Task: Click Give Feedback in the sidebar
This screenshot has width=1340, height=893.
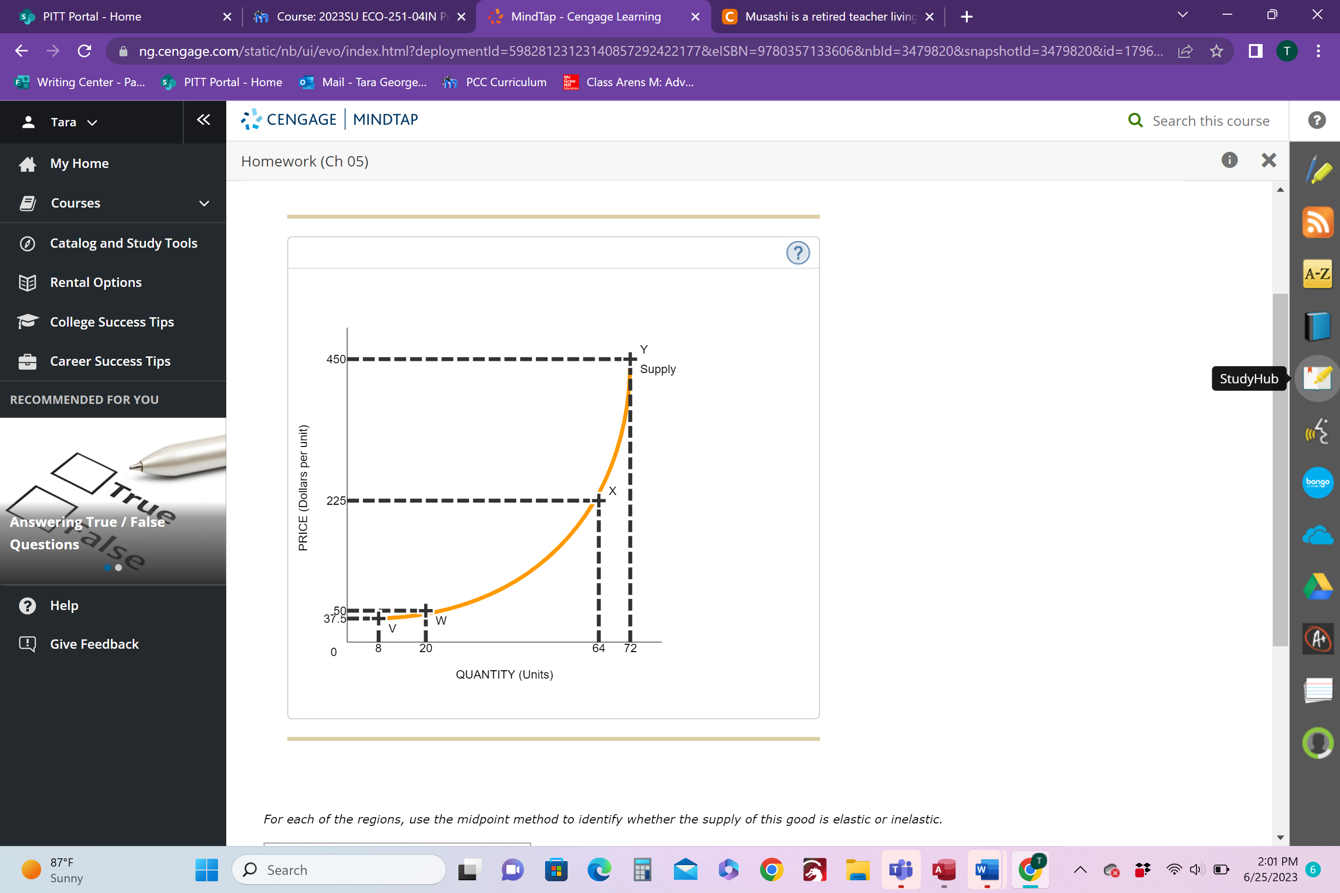Action: (94, 643)
